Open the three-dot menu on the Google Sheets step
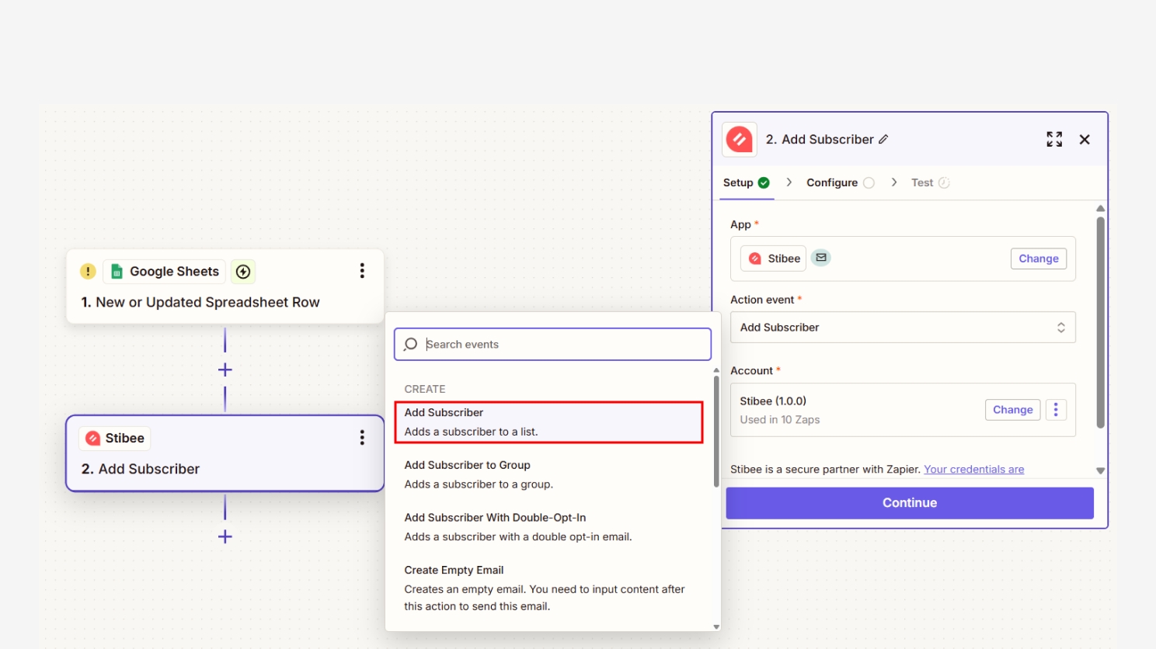1156x649 pixels. [x=362, y=271]
